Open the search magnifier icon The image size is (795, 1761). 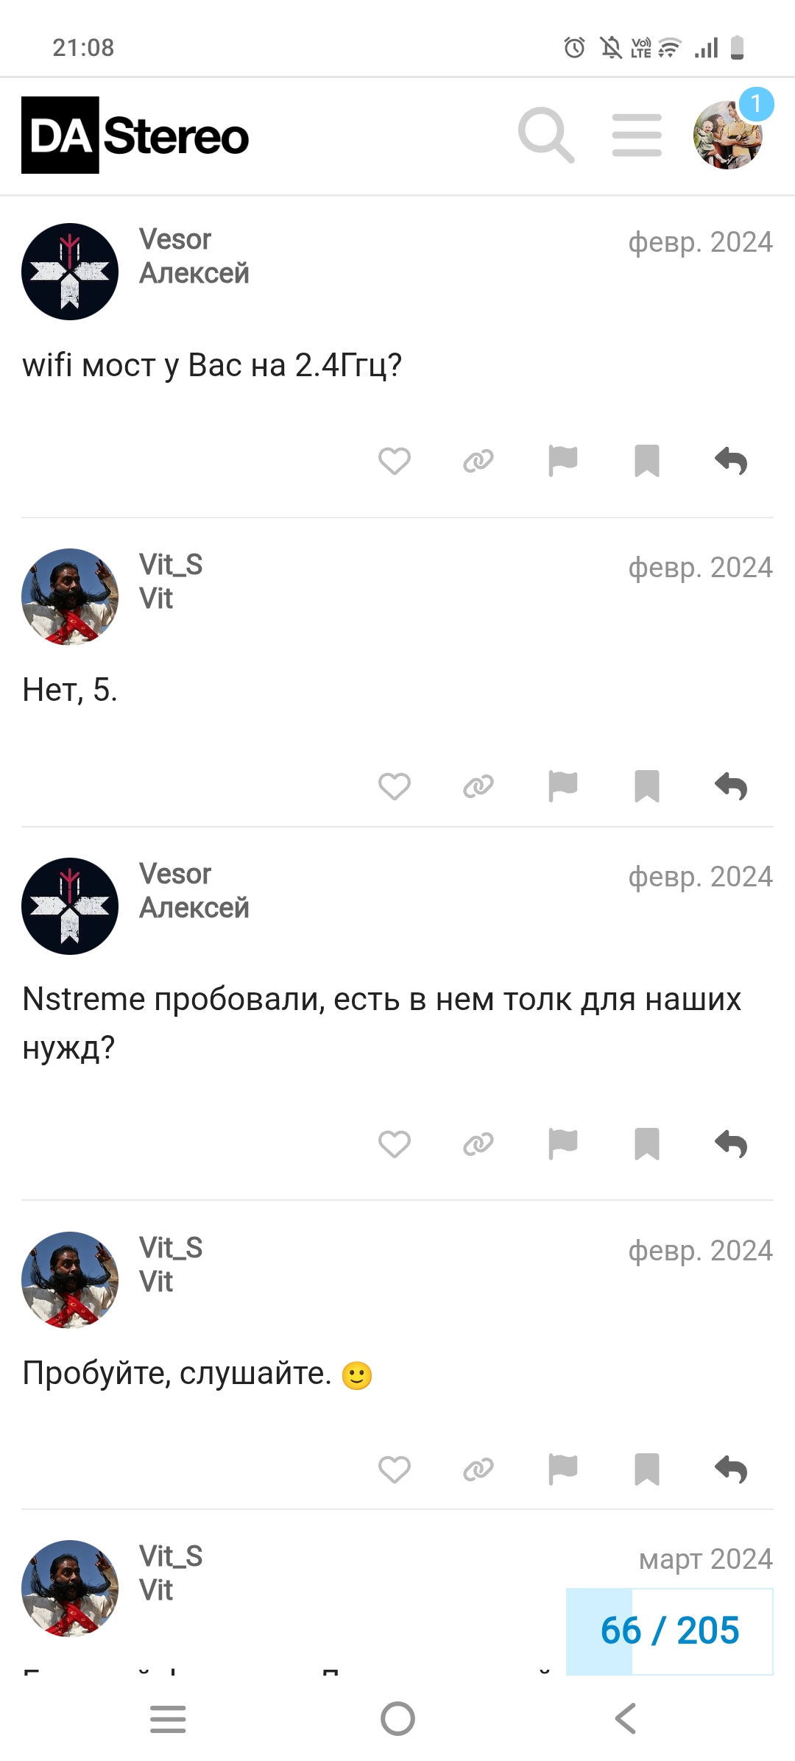(x=546, y=135)
